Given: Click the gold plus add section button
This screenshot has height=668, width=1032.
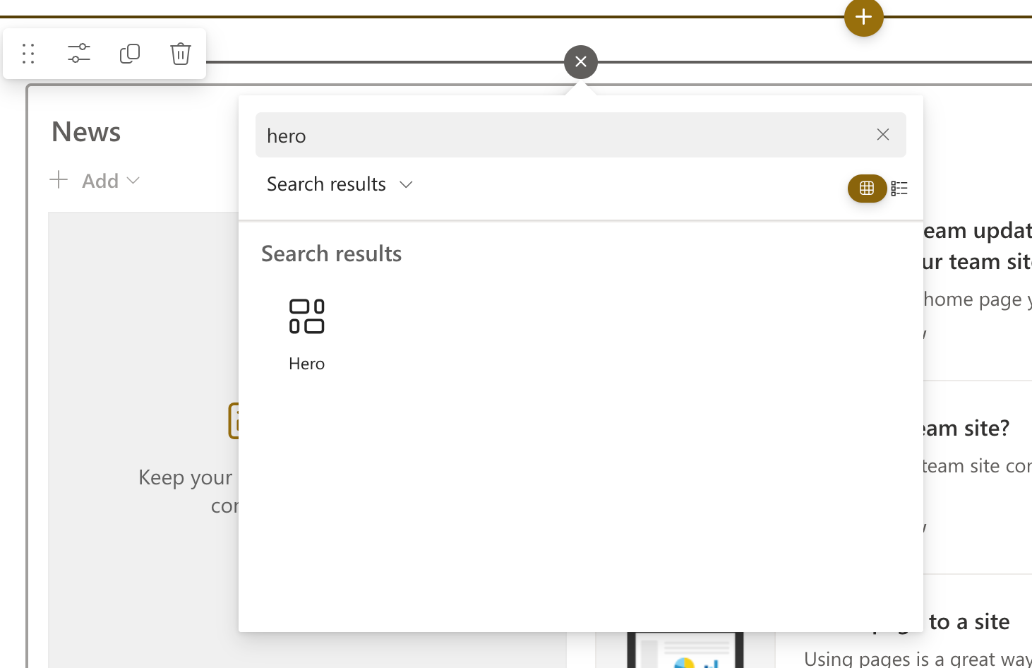Looking at the screenshot, I should (863, 17).
